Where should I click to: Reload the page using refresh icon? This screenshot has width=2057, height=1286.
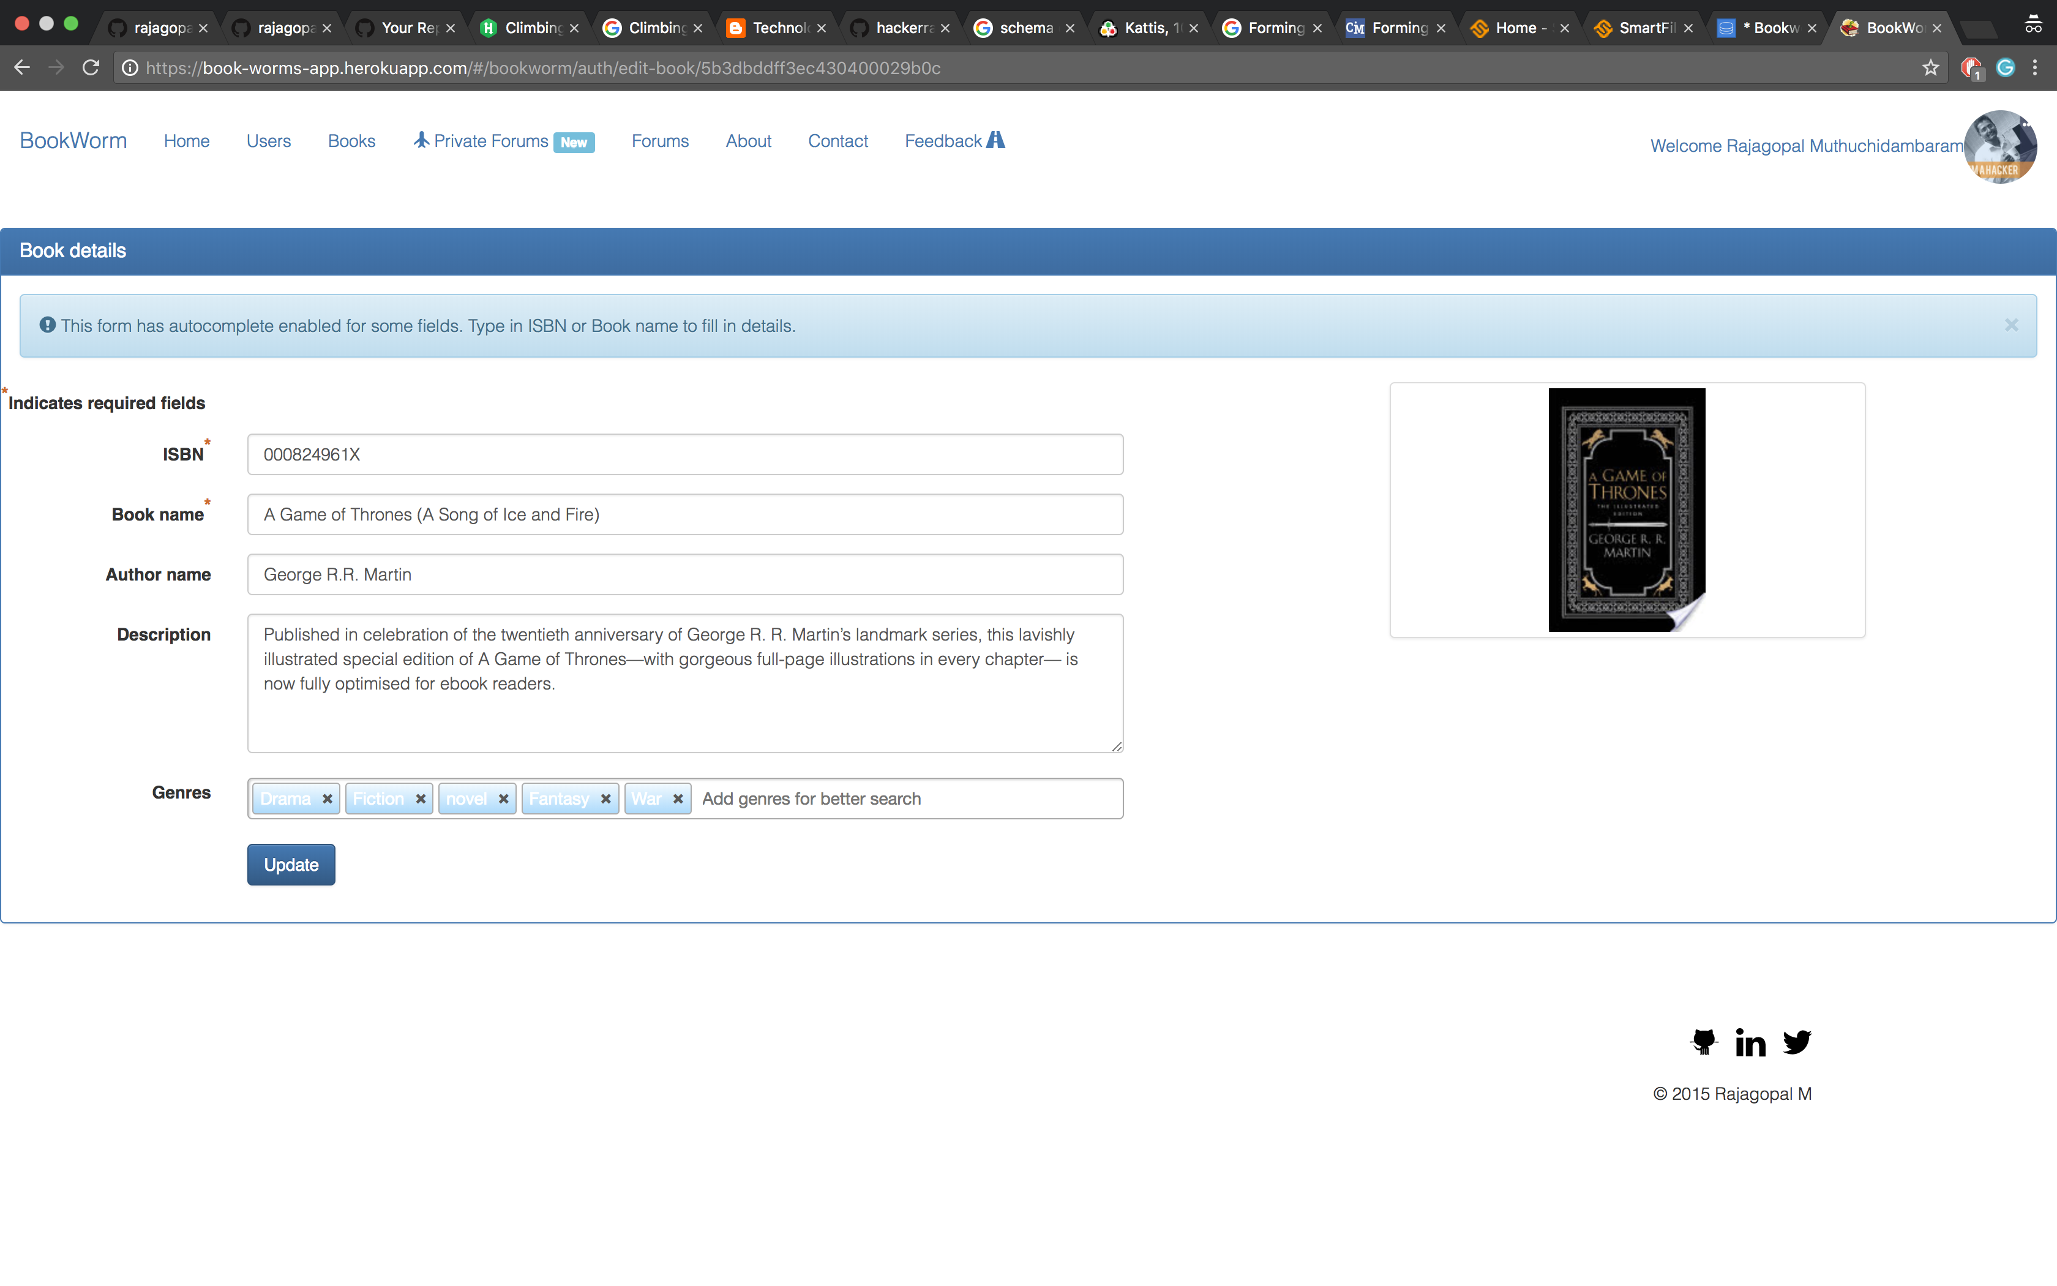91,68
